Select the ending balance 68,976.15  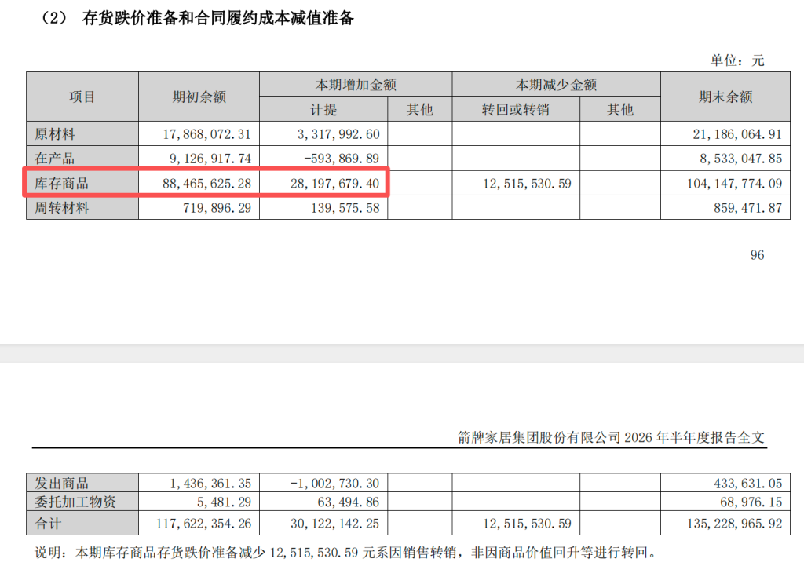751,502
